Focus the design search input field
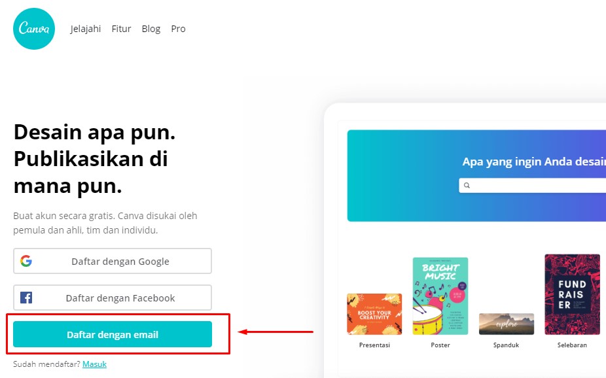Image resolution: width=606 pixels, height=378 pixels. coord(533,185)
